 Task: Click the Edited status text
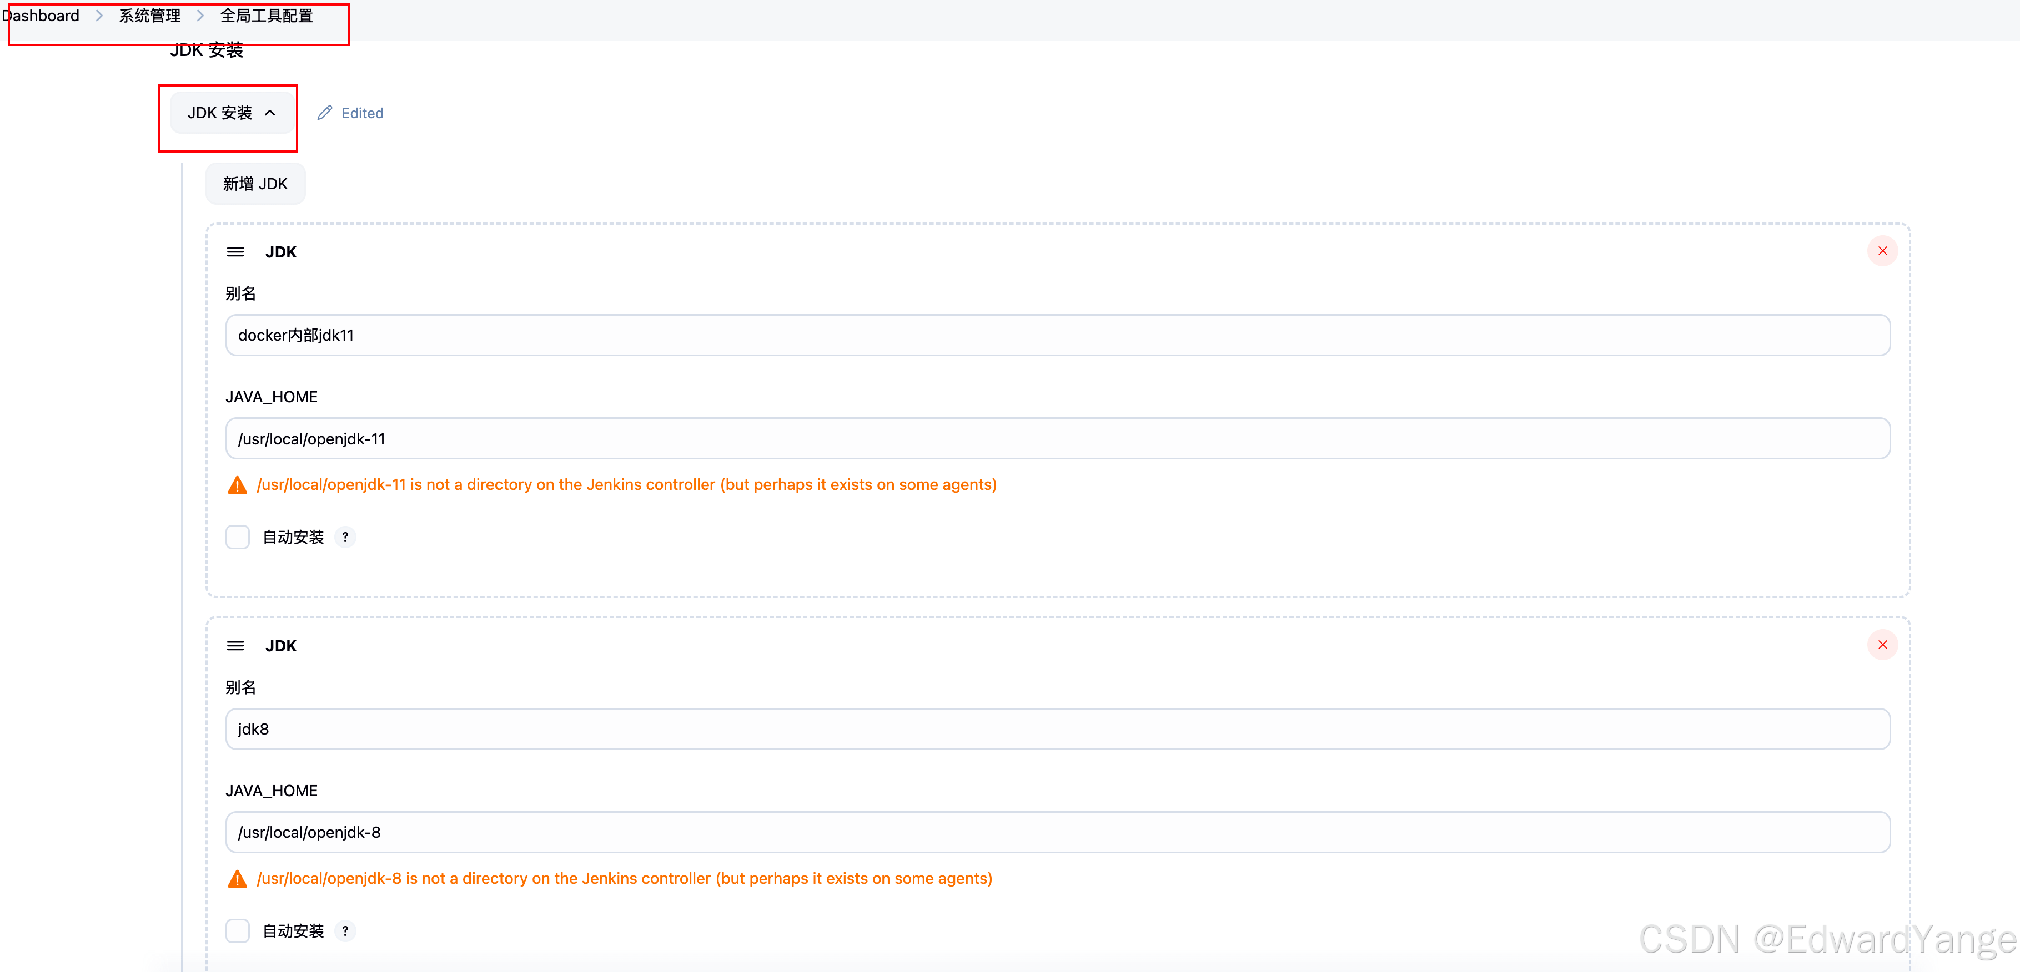362,113
